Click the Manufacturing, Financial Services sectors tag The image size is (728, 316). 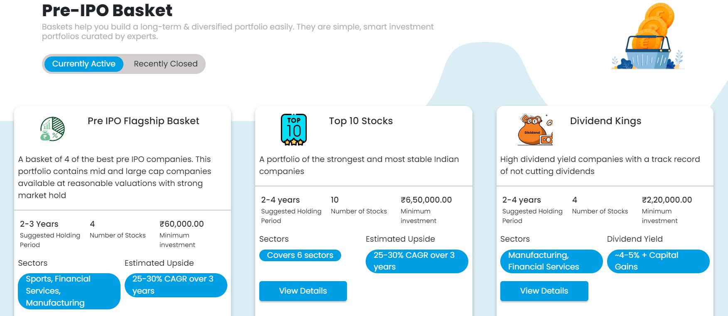coord(551,261)
